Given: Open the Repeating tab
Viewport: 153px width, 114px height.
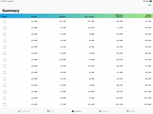Looking at the screenshot, I should click(104, 111).
